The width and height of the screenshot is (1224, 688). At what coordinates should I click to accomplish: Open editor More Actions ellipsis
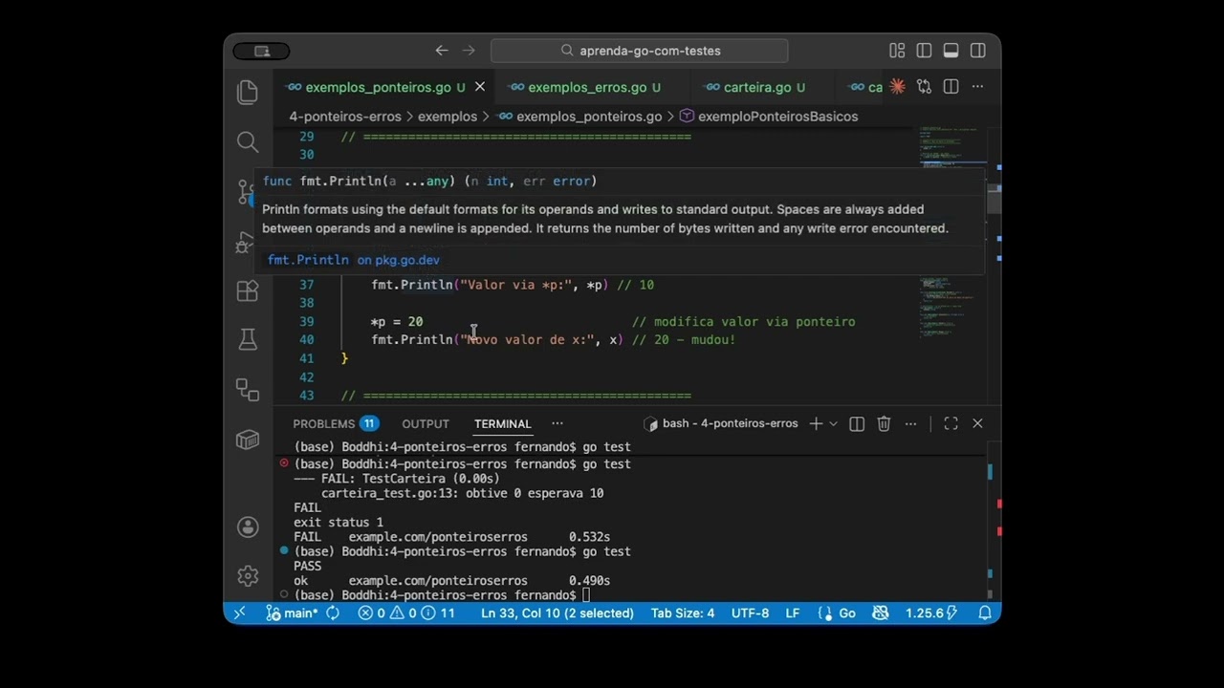click(x=977, y=87)
